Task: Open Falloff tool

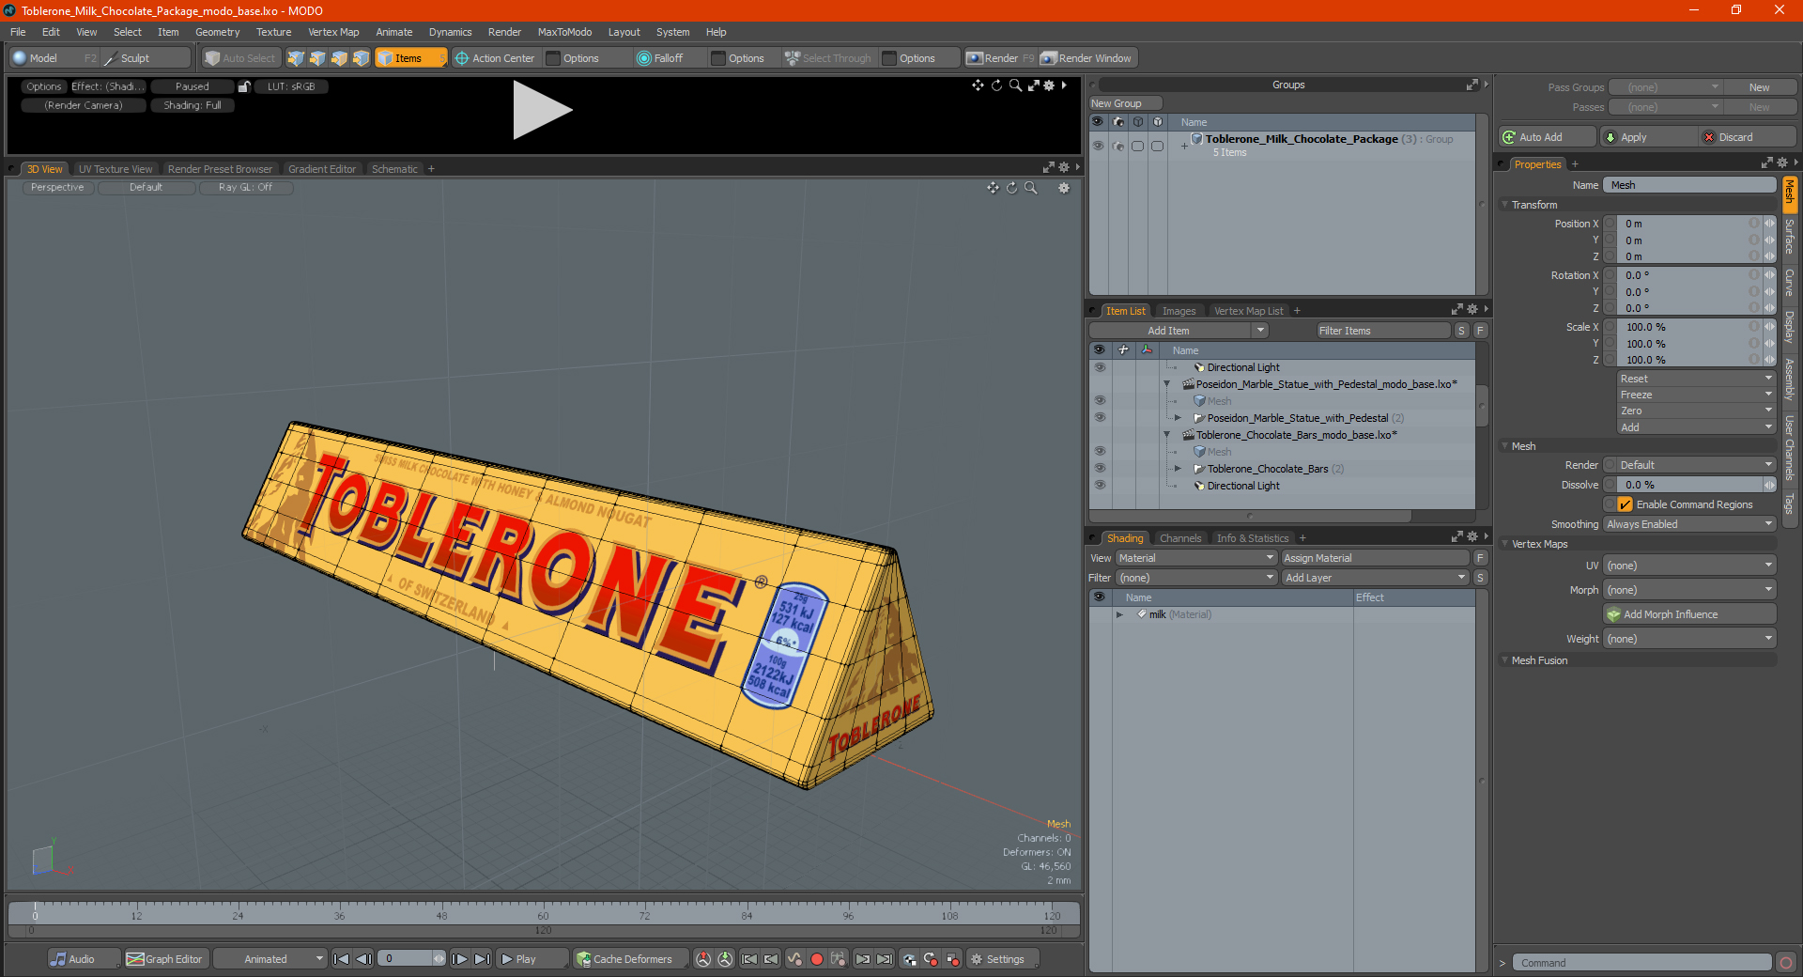Action: (x=660, y=58)
